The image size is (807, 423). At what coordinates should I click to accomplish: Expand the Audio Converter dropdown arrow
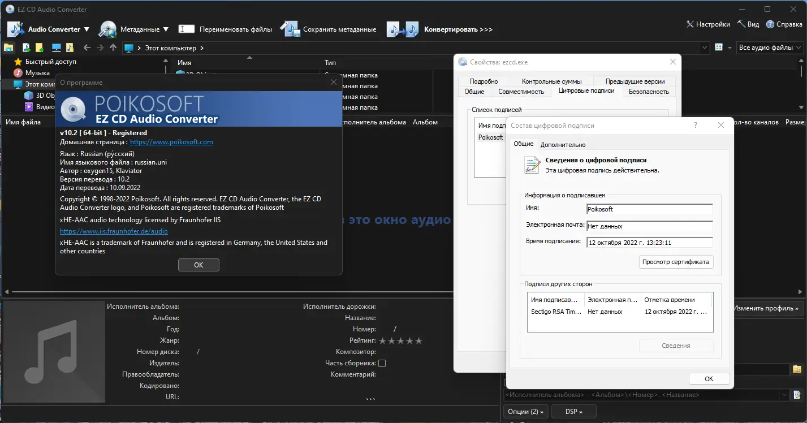pos(87,28)
